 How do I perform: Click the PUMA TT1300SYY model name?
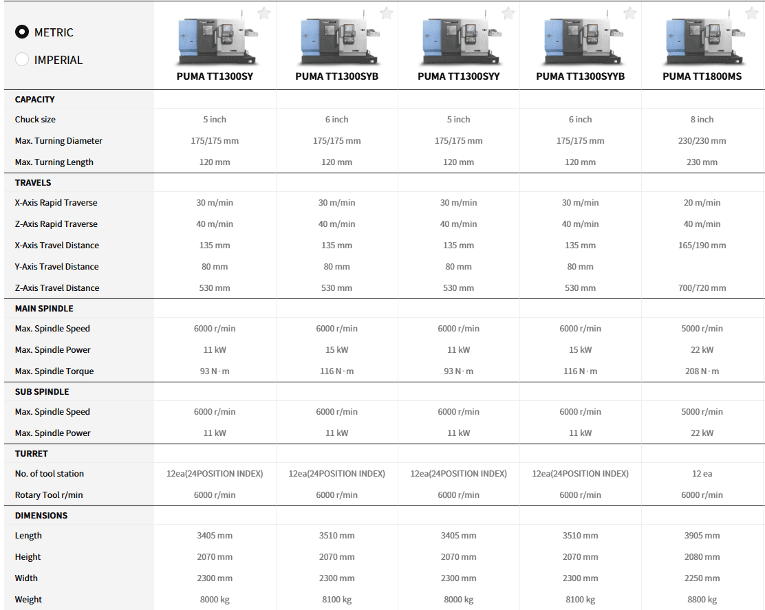(458, 76)
